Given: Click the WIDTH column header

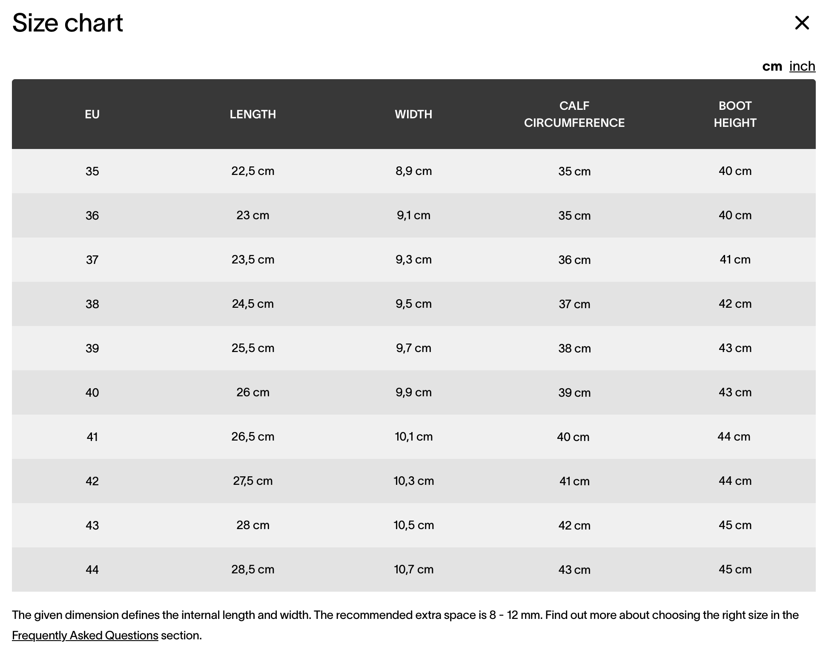Looking at the screenshot, I should [413, 114].
